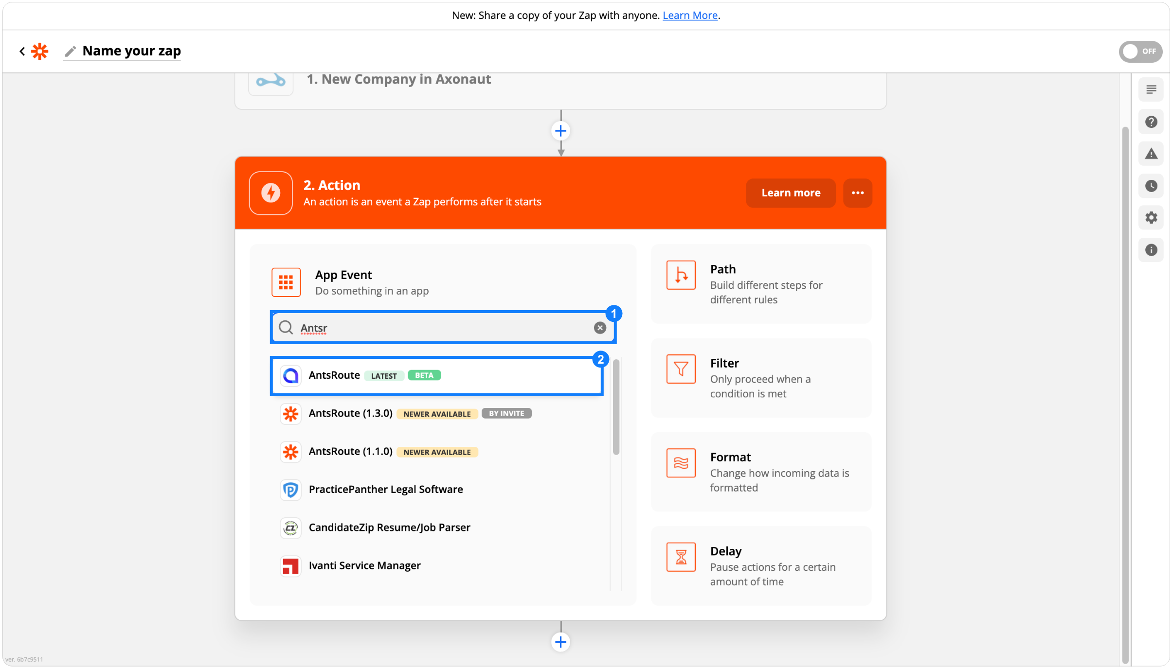
Task: Click the Delay hourglass icon
Action: (x=681, y=557)
